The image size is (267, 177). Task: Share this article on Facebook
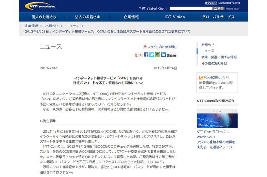click(x=146, y=55)
